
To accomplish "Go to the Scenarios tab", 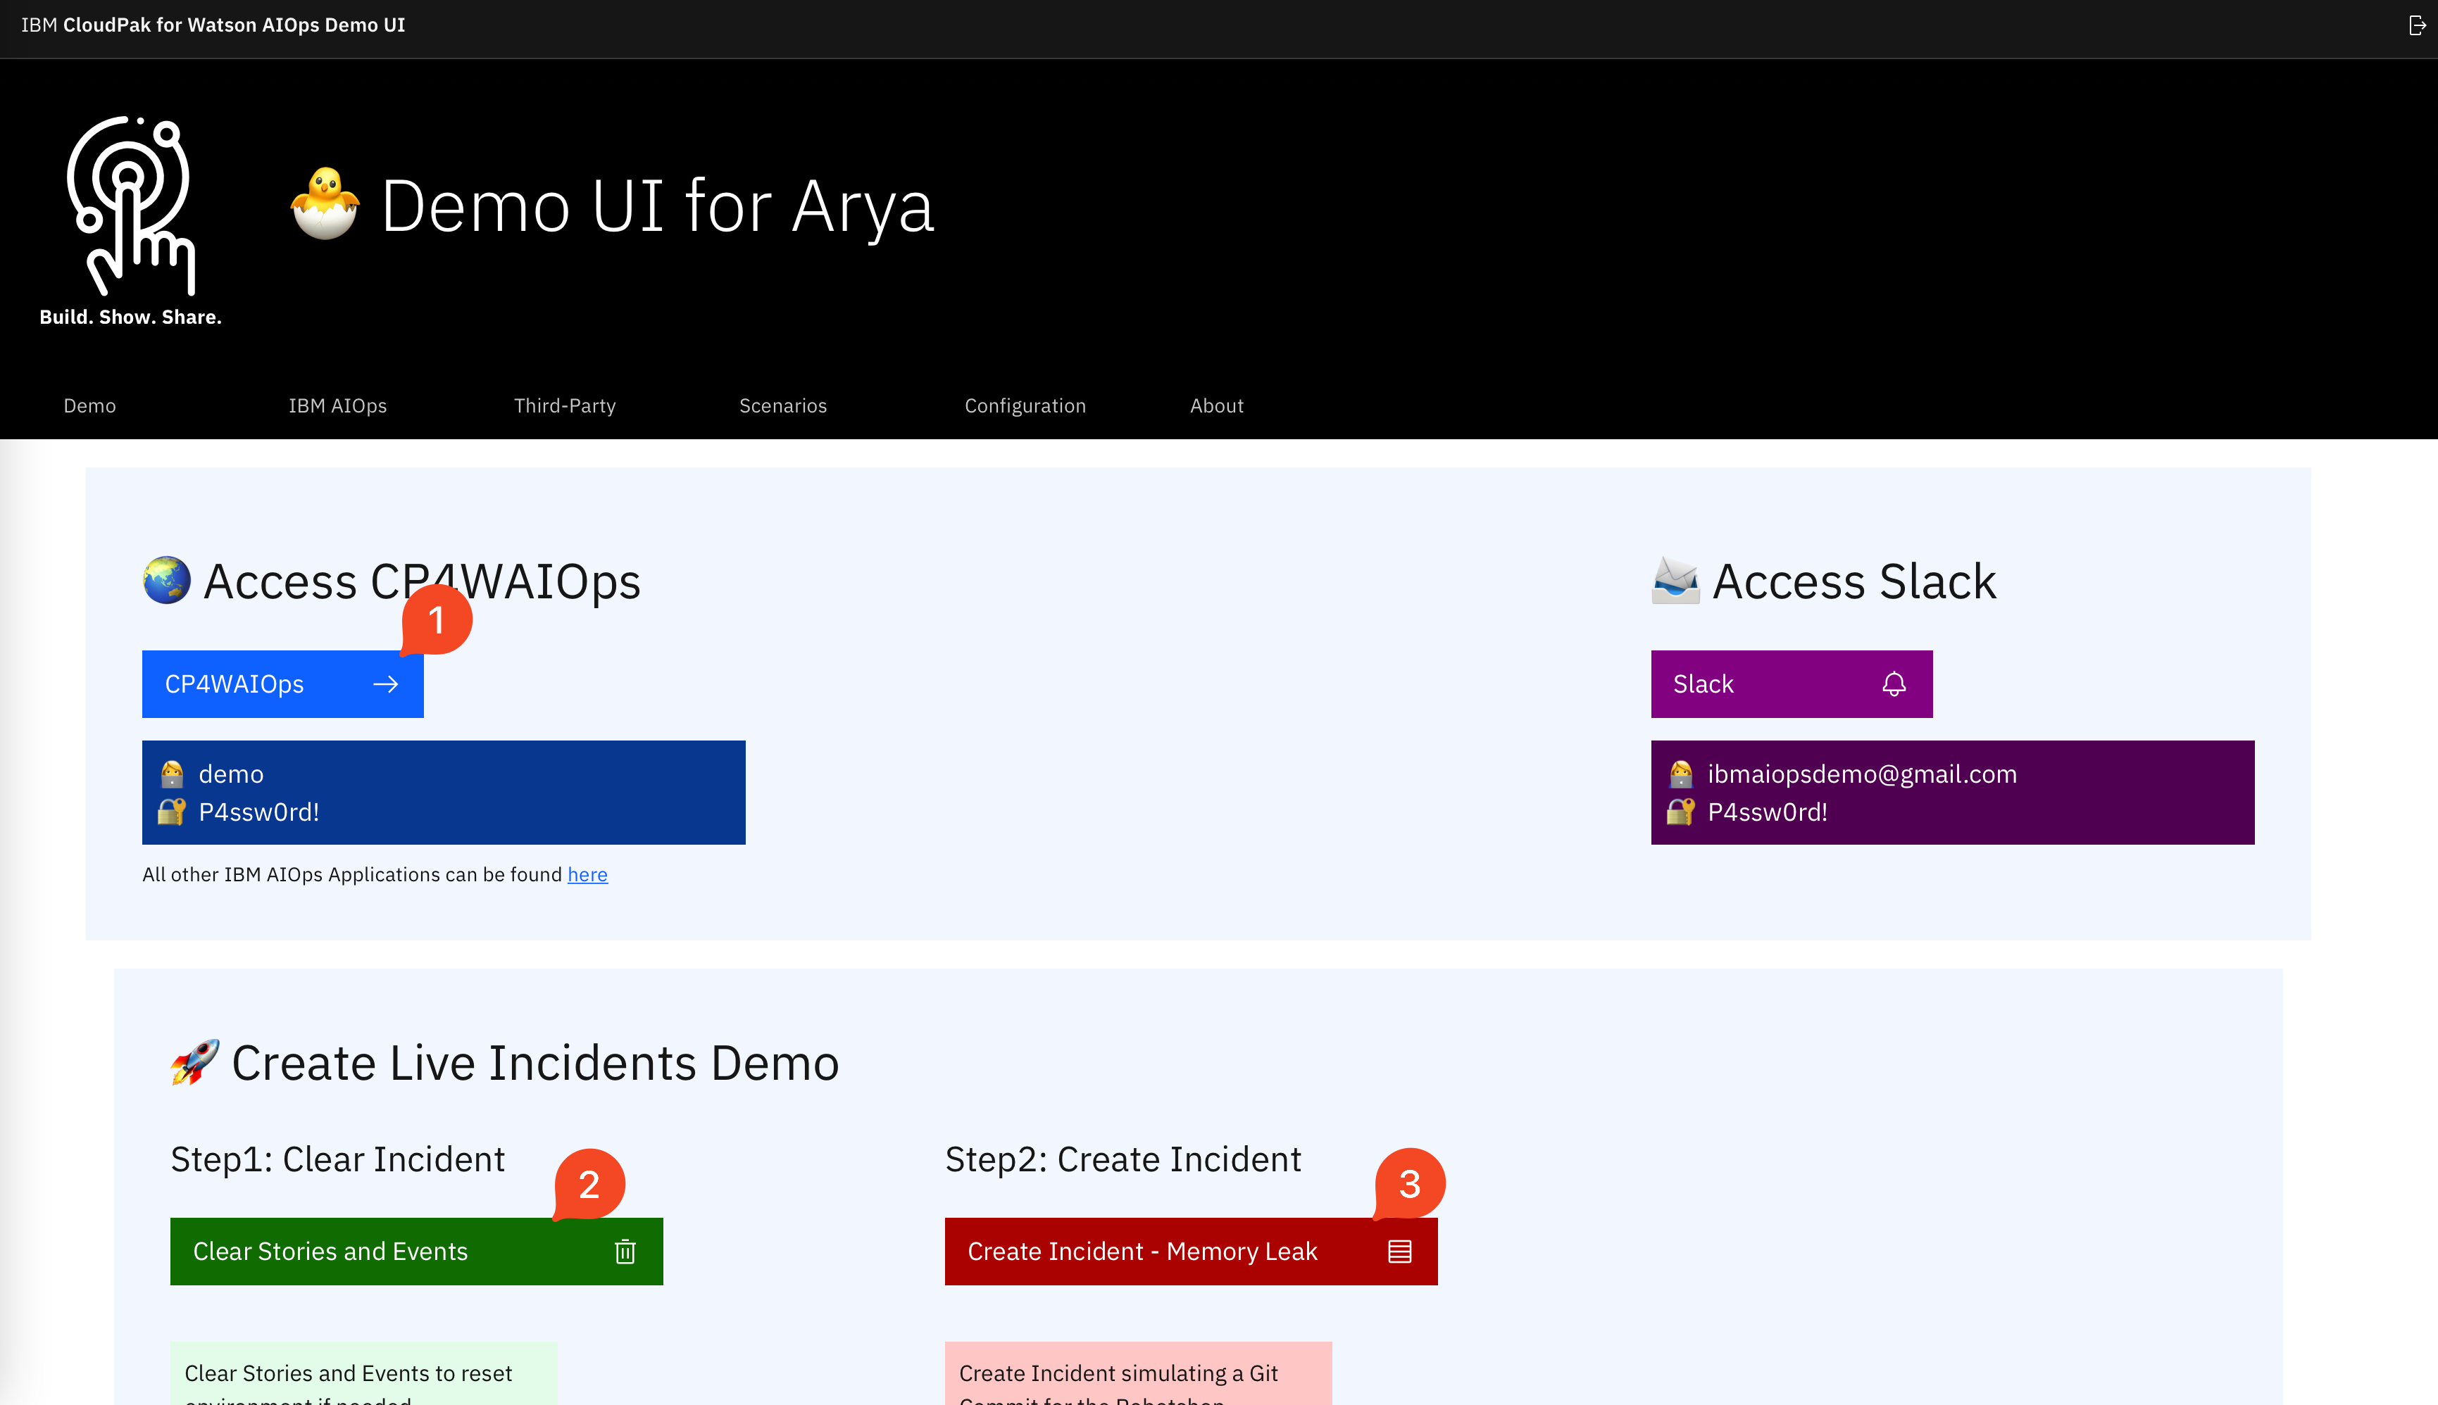I will 783,406.
